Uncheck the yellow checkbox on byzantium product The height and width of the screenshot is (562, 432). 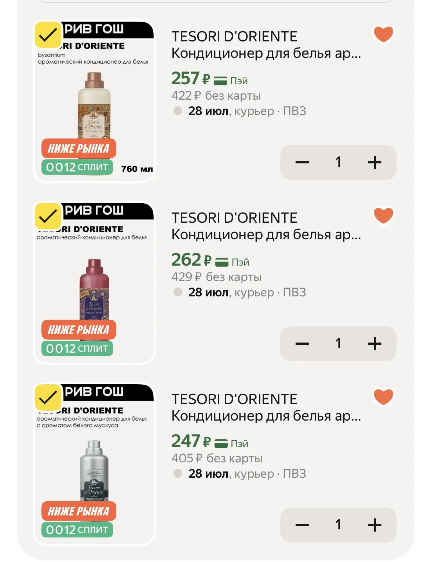(x=48, y=35)
